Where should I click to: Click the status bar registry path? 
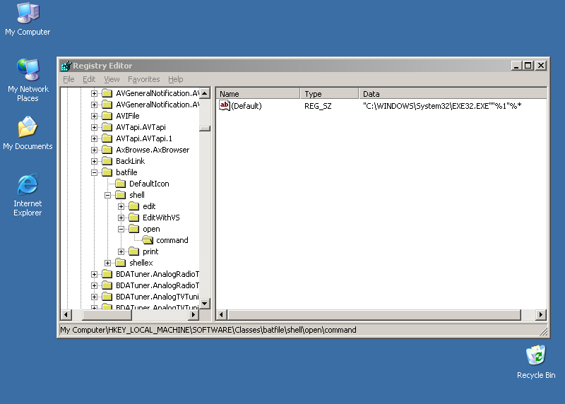click(208, 330)
